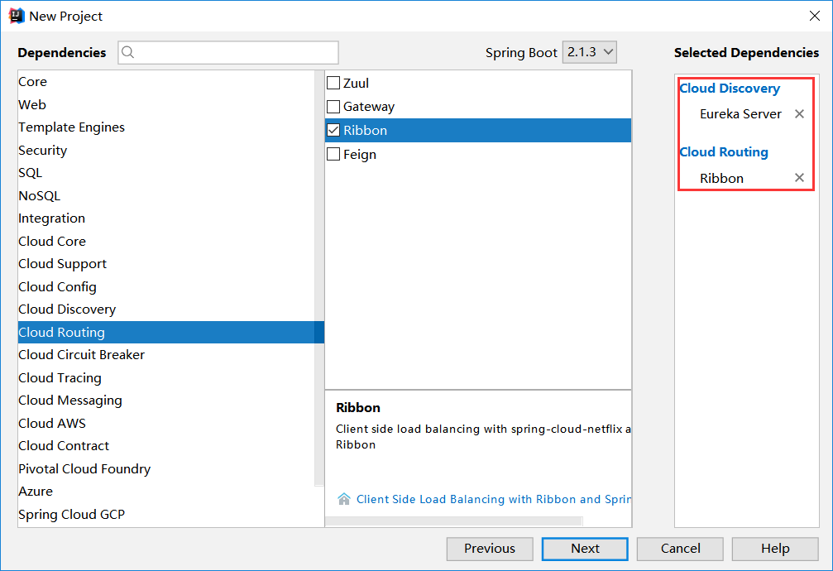Click the home icon beside the guide link

(x=344, y=499)
